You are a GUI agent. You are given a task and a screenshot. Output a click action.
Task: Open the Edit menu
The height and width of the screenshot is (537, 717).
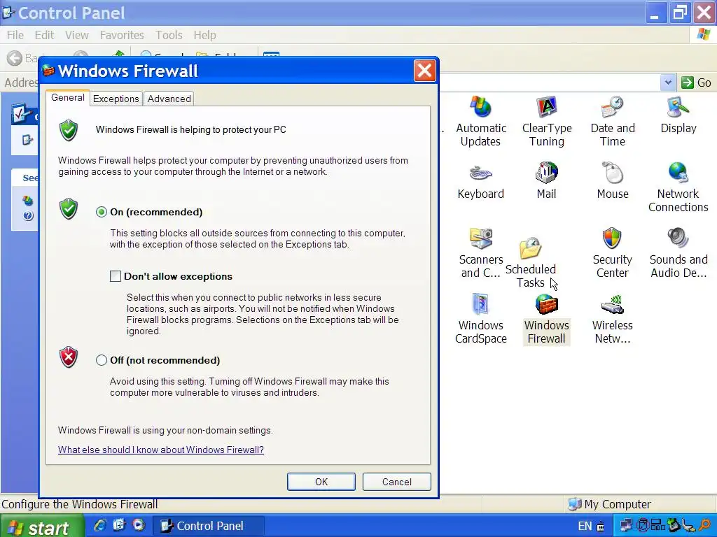44,35
